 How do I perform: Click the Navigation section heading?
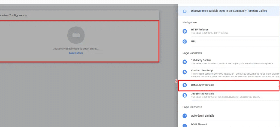point(190,23)
